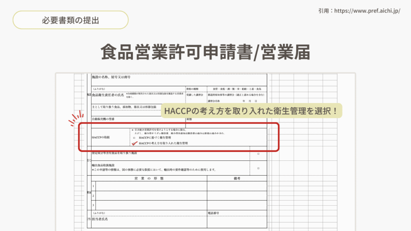411x231 pixels.
Task: Click the 食品営業許可申請書/営業届 slide title
Action: pos(205,52)
